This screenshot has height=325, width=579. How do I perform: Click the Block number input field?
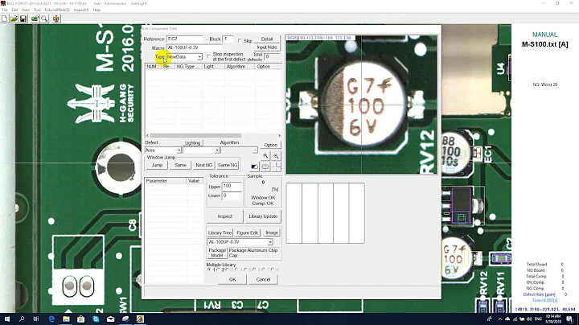[228, 39]
